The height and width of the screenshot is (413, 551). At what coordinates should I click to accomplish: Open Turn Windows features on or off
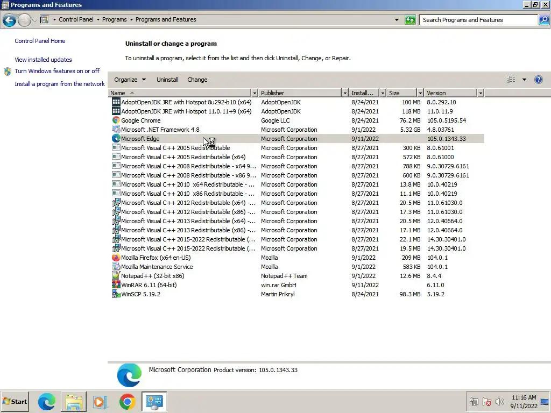tap(57, 71)
